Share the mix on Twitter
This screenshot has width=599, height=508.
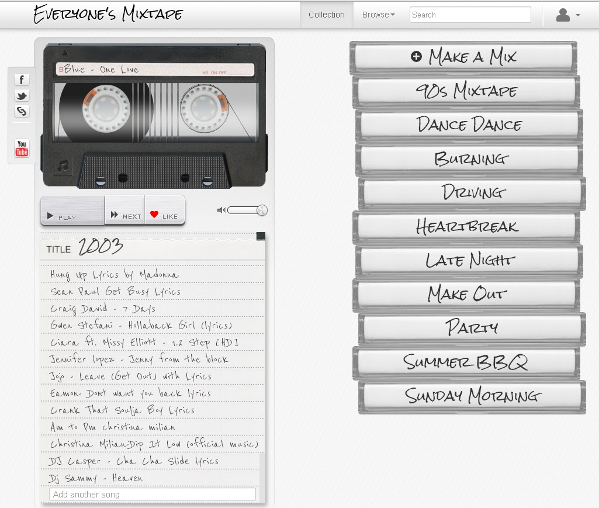21,95
